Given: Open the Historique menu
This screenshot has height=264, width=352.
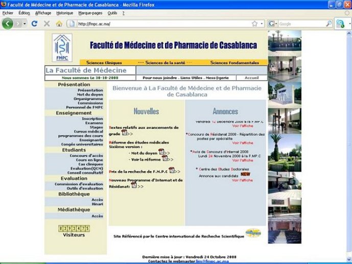Looking at the screenshot, I should (x=65, y=13).
